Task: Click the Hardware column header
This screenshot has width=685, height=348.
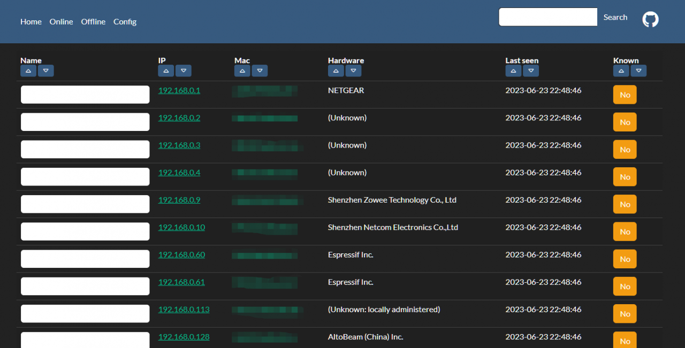Action: 346,60
